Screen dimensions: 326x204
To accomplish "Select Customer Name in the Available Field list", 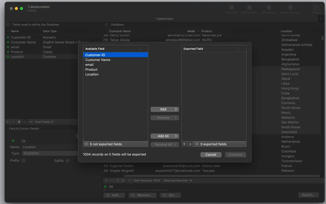I will coord(116,60).
